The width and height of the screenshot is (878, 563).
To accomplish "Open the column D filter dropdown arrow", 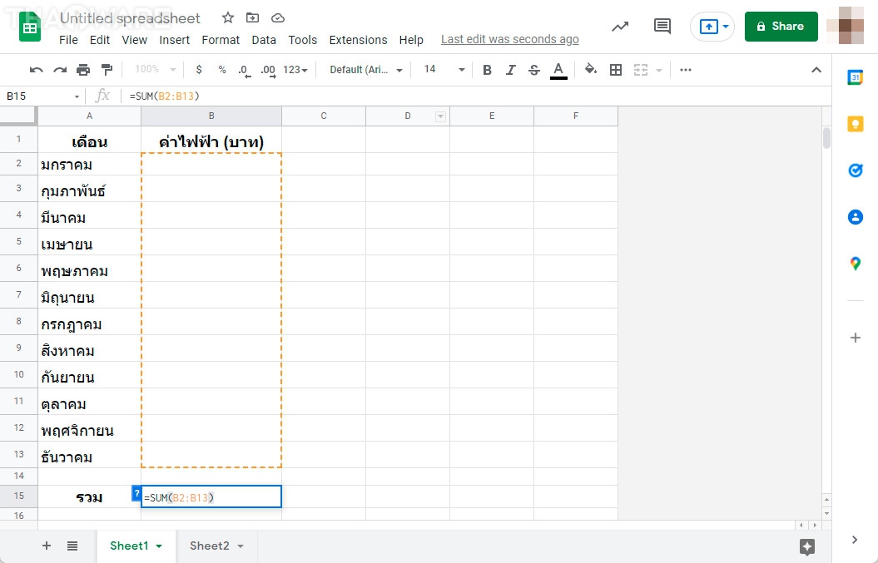I will pyautogui.click(x=441, y=116).
